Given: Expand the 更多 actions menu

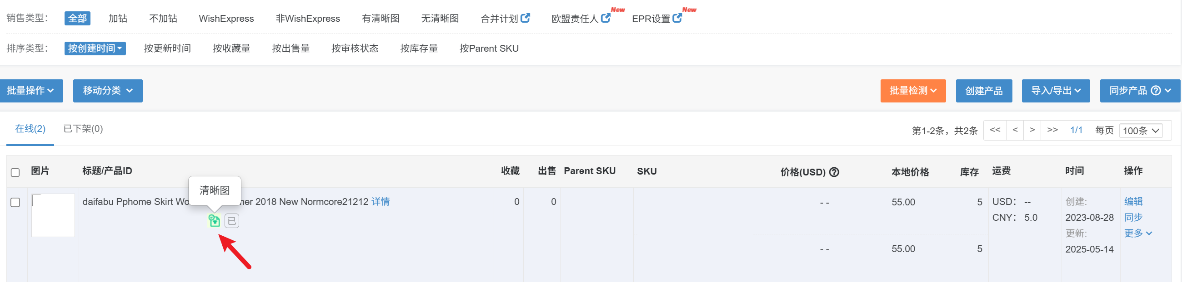Looking at the screenshot, I should click(1137, 233).
